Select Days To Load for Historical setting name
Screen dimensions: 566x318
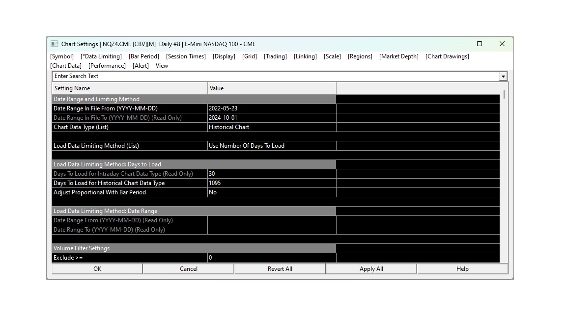130,183
